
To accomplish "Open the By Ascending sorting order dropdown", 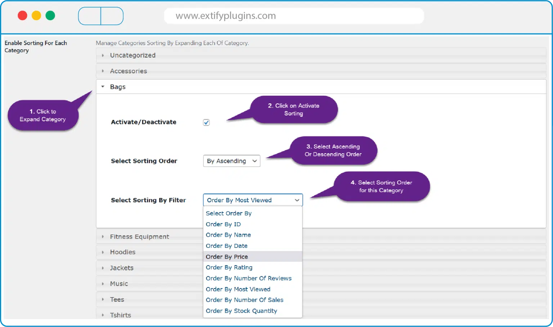I will tap(231, 161).
